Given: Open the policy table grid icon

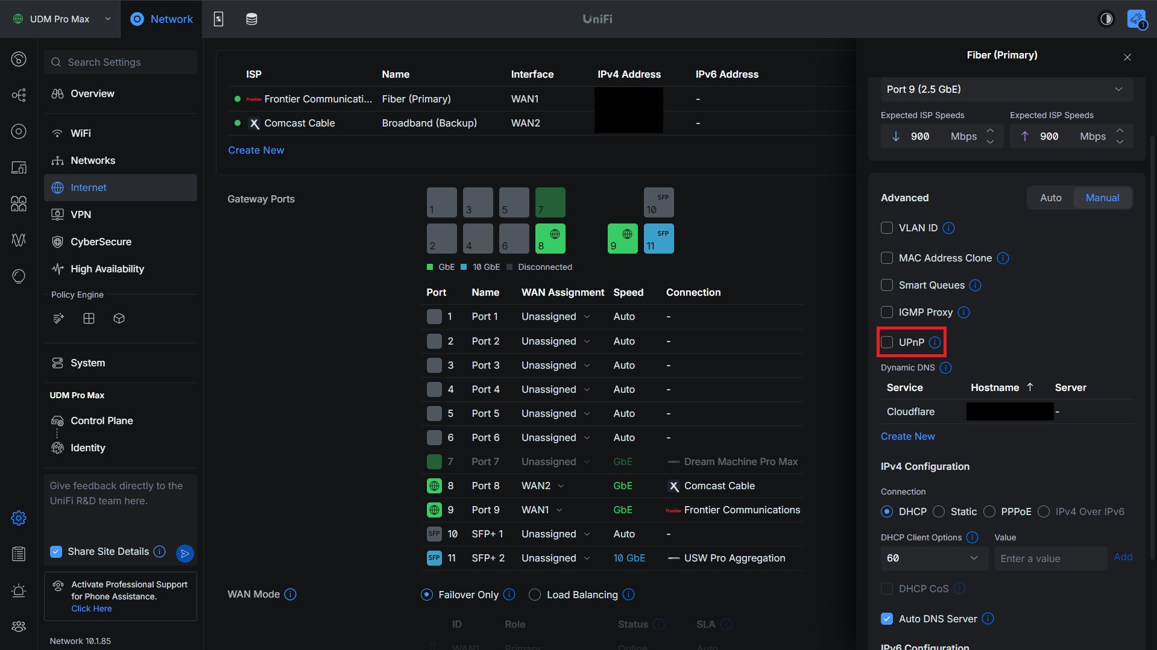Looking at the screenshot, I should tap(89, 319).
